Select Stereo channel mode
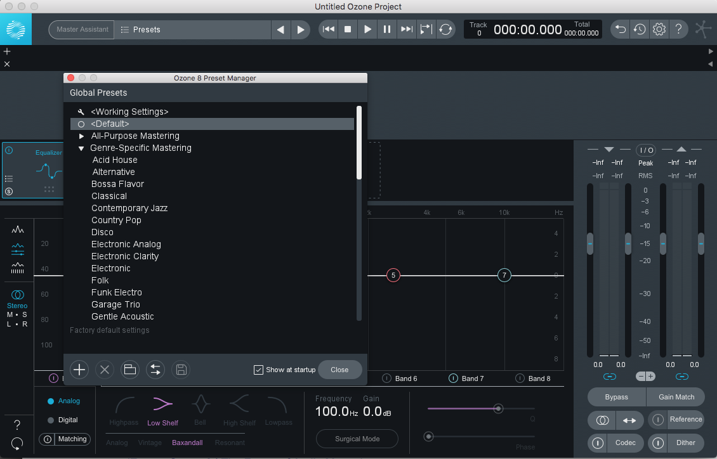 (17, 299)
